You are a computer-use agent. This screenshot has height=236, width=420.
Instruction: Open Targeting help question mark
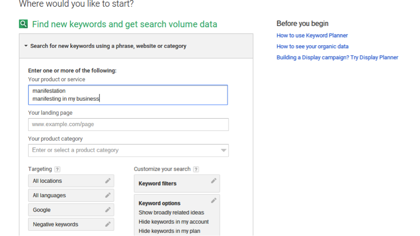[57, 169]
